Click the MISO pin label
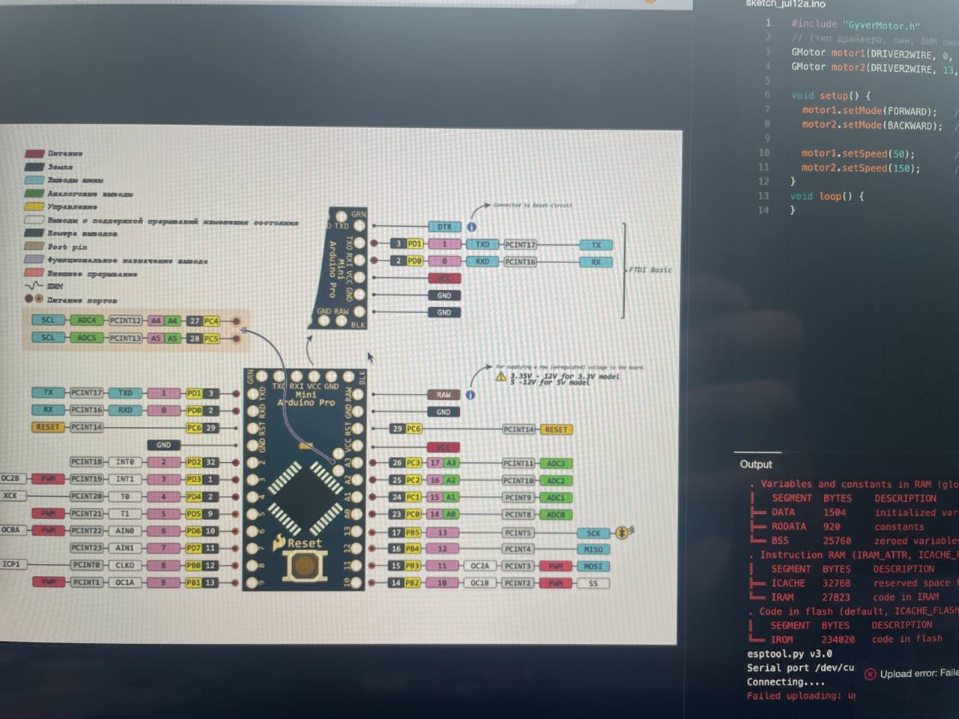 click(593, 550)
